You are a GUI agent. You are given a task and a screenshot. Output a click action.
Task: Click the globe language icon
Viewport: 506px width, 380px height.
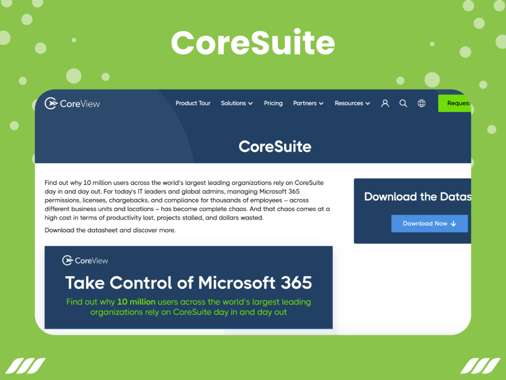tap(422, 103)
